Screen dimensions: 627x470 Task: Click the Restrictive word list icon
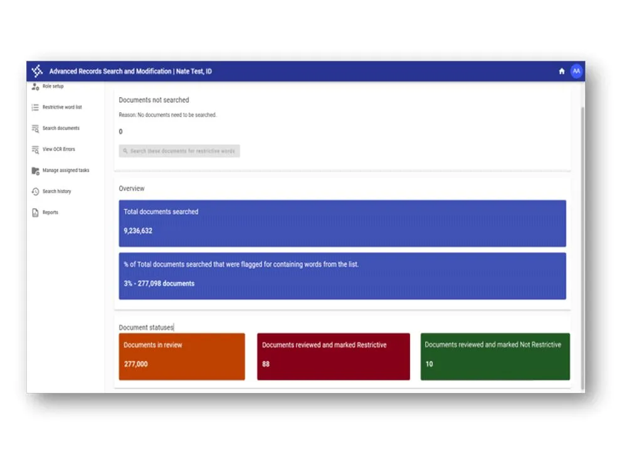tap(36, 107)
